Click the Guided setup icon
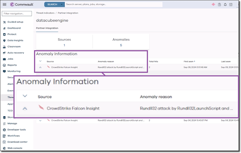This screenshot has height=153, width=241. (x=4, y=22)
